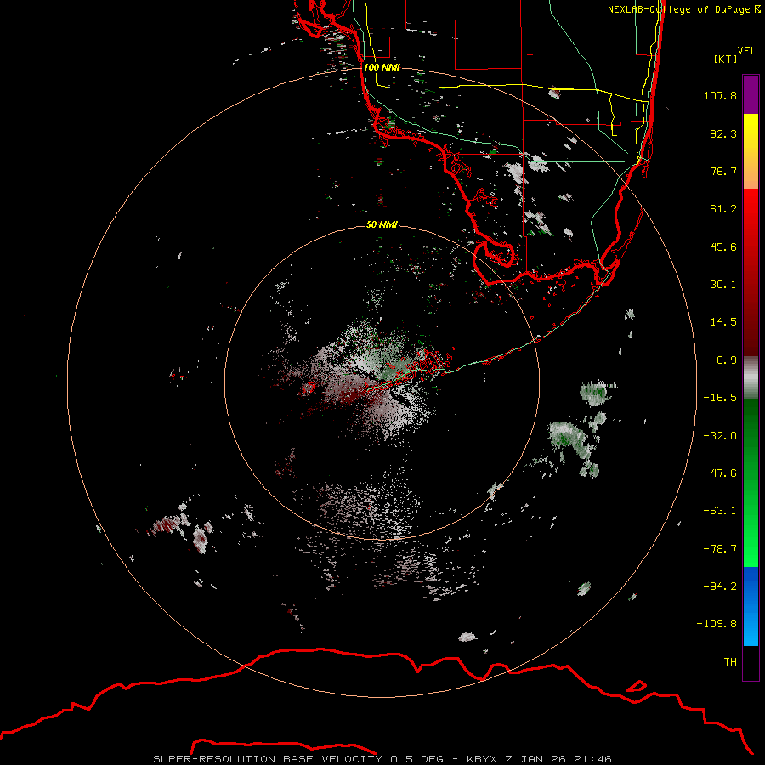Select the -78.7 scale value
Screen dimensions: 765x765
coord(720,549)
